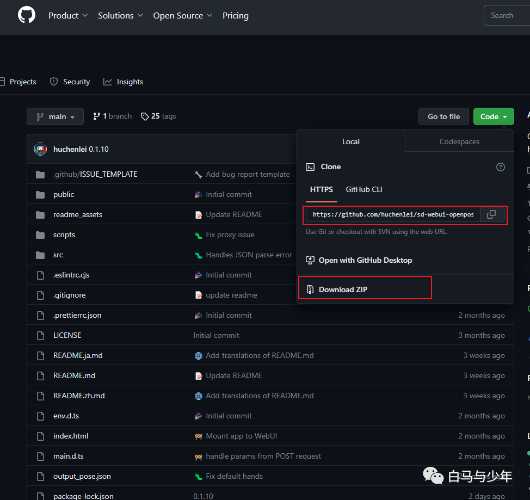Image resolution: width=530 pixels, height=500 pixels.
Task: Open the README.zh.md file
Action: (79, 396)
